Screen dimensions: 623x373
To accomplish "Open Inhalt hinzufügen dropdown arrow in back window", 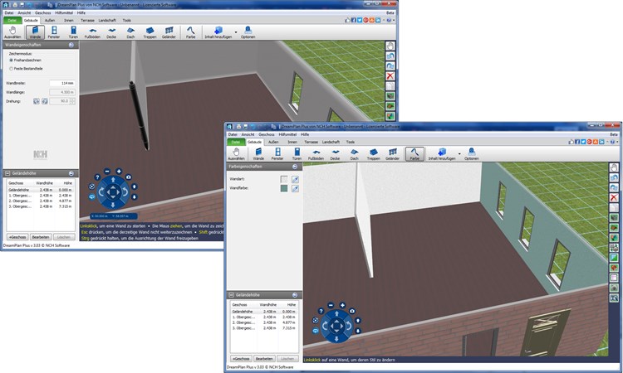I will coord(236,32).
